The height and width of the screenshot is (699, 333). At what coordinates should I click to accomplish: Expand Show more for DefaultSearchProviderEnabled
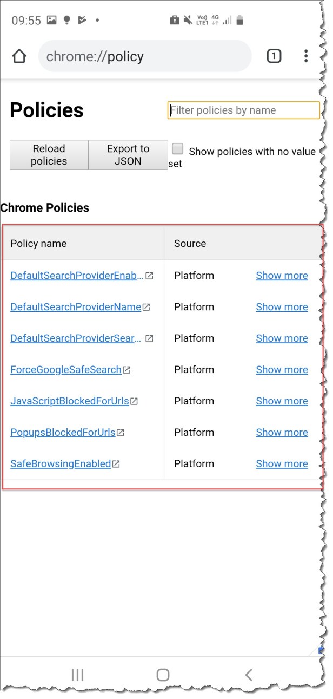pyautogui.click(x=282, y=275)
